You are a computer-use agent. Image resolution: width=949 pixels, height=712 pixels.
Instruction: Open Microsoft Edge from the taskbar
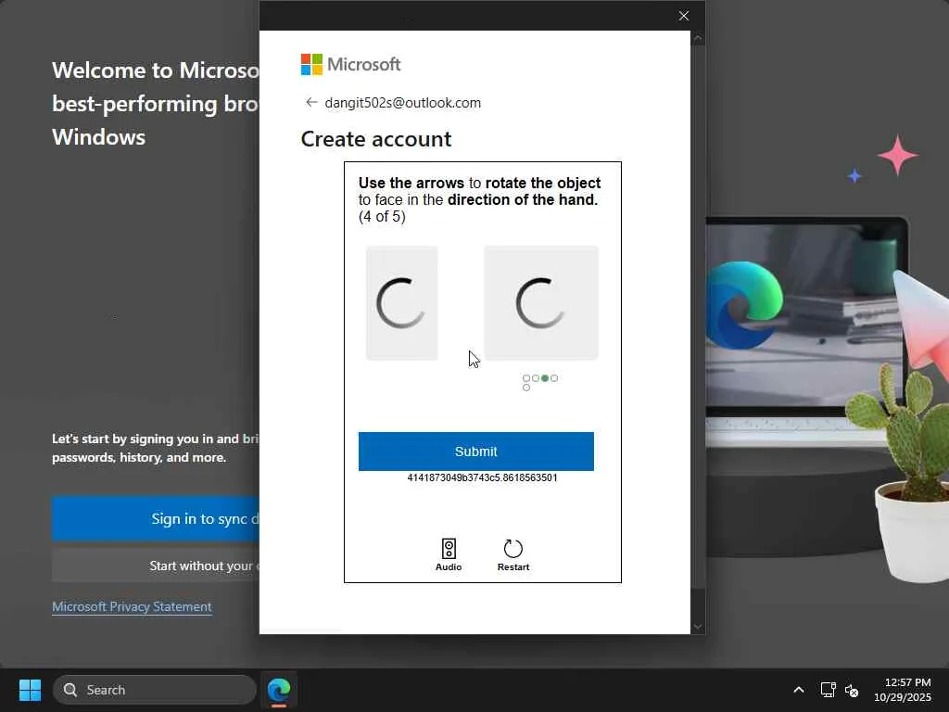click(279, 690)
